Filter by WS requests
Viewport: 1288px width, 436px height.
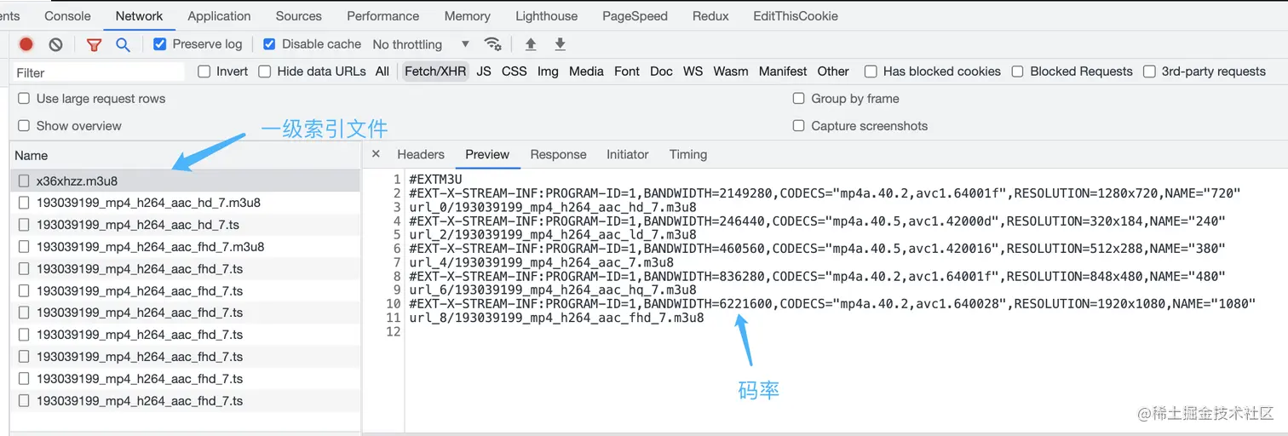point(693,72)
